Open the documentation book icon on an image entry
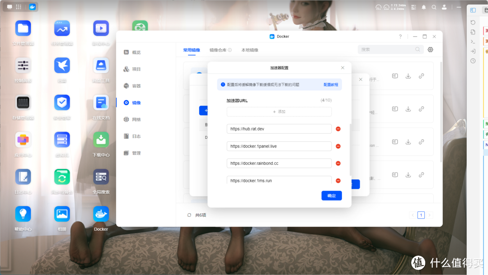The height and width of the screenshot is (275, 488). 394,75
